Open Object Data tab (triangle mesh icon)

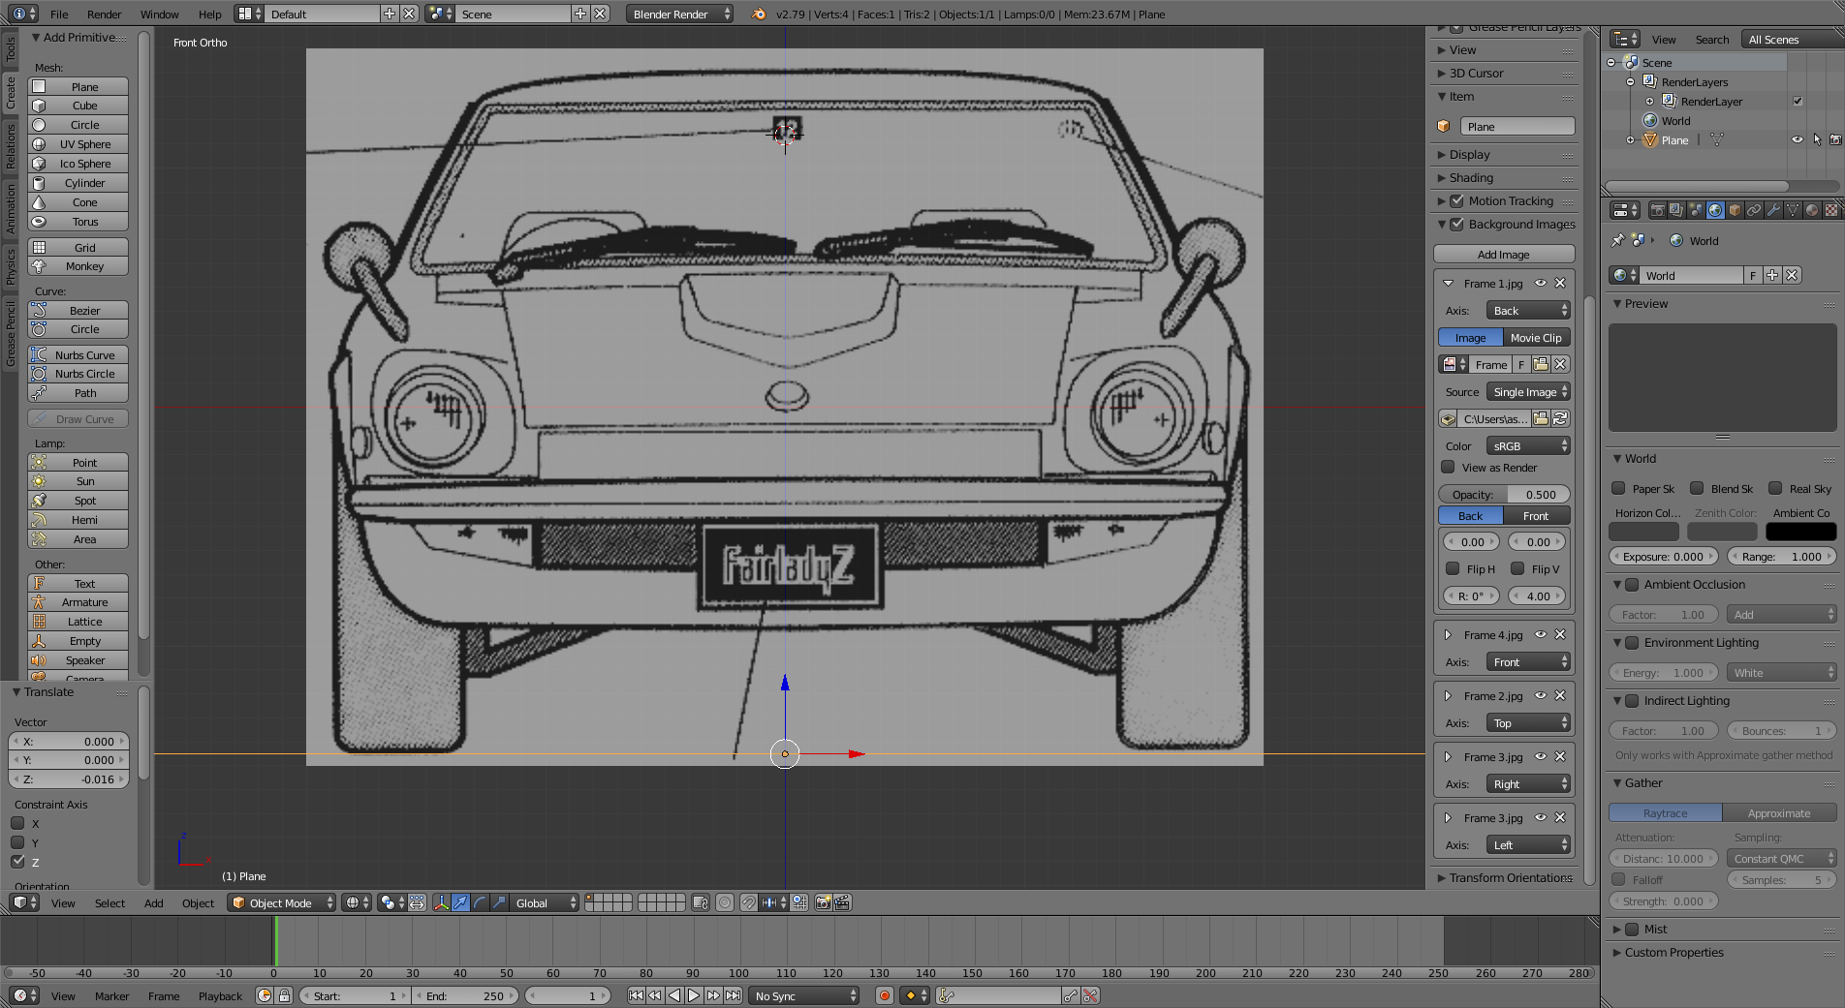tap(1793, 210)
